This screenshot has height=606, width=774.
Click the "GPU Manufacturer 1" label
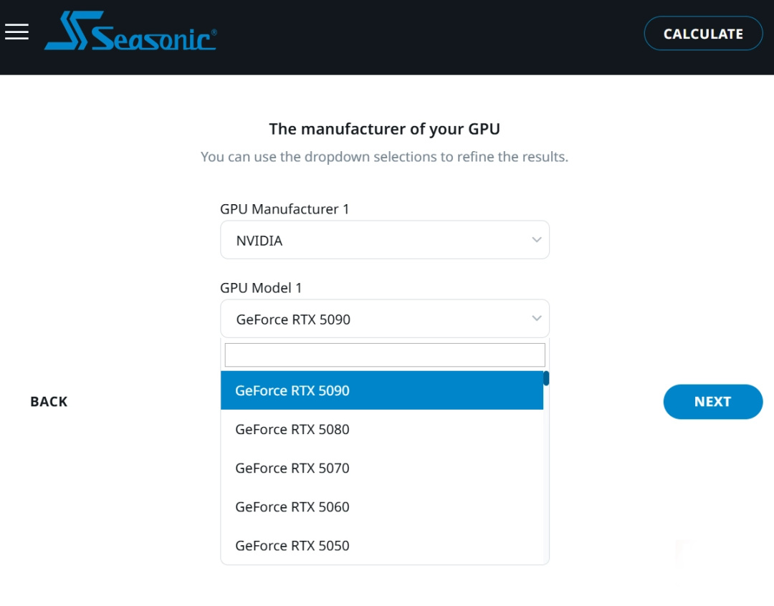click(285, 209)
